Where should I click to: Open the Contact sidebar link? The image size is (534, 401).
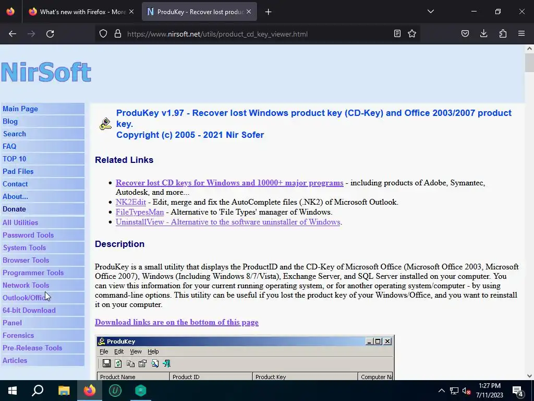point(15,184)
